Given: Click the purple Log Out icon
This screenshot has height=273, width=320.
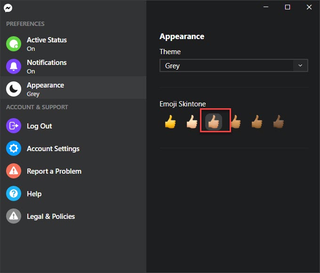Looking at the screenshot, I should [x=14, y=126].
